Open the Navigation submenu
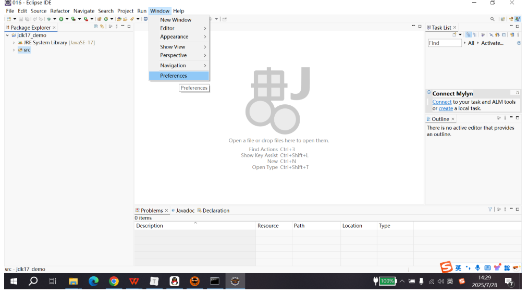This screenshot has width=528, height=294. coord(179,65)
